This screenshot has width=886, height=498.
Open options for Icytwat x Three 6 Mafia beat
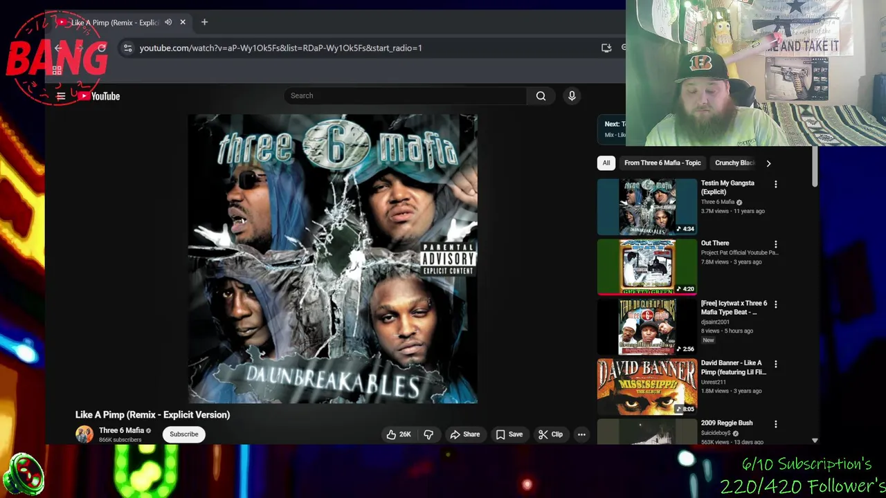pyautogui.click(x=776, y=305)
